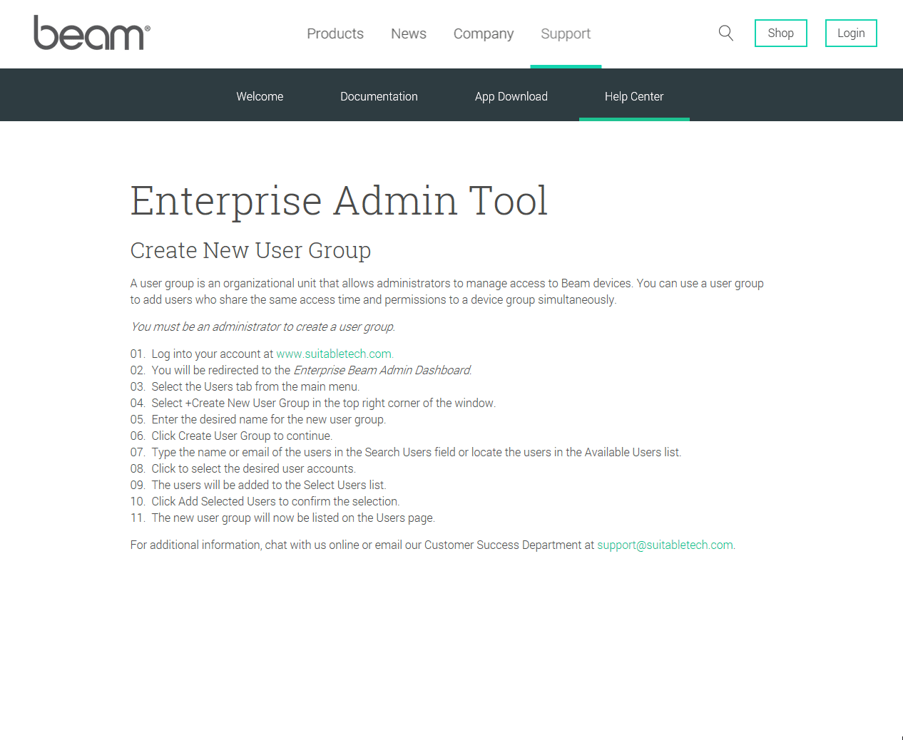Click step 09 about Select Users list
Screen dimensions: 903x740
[x=258, y=485]
